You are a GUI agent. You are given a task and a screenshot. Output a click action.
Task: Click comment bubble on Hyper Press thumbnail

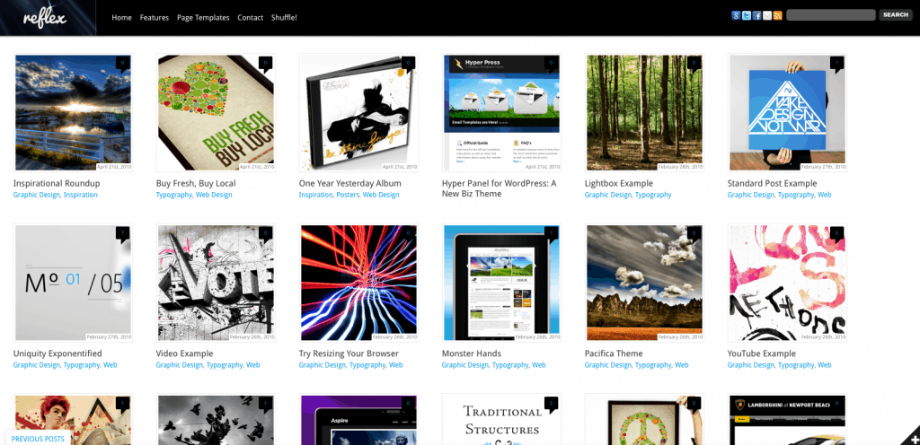[551, 63]
